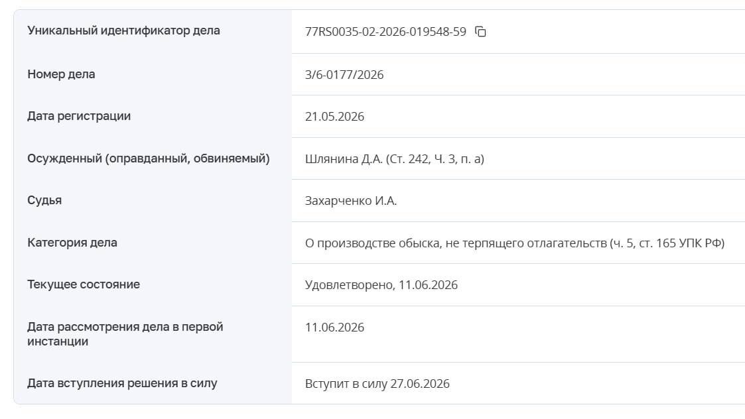Viewport: 745px width, 419px height.
Task: Click the label Категория дела
Action: 72,242
